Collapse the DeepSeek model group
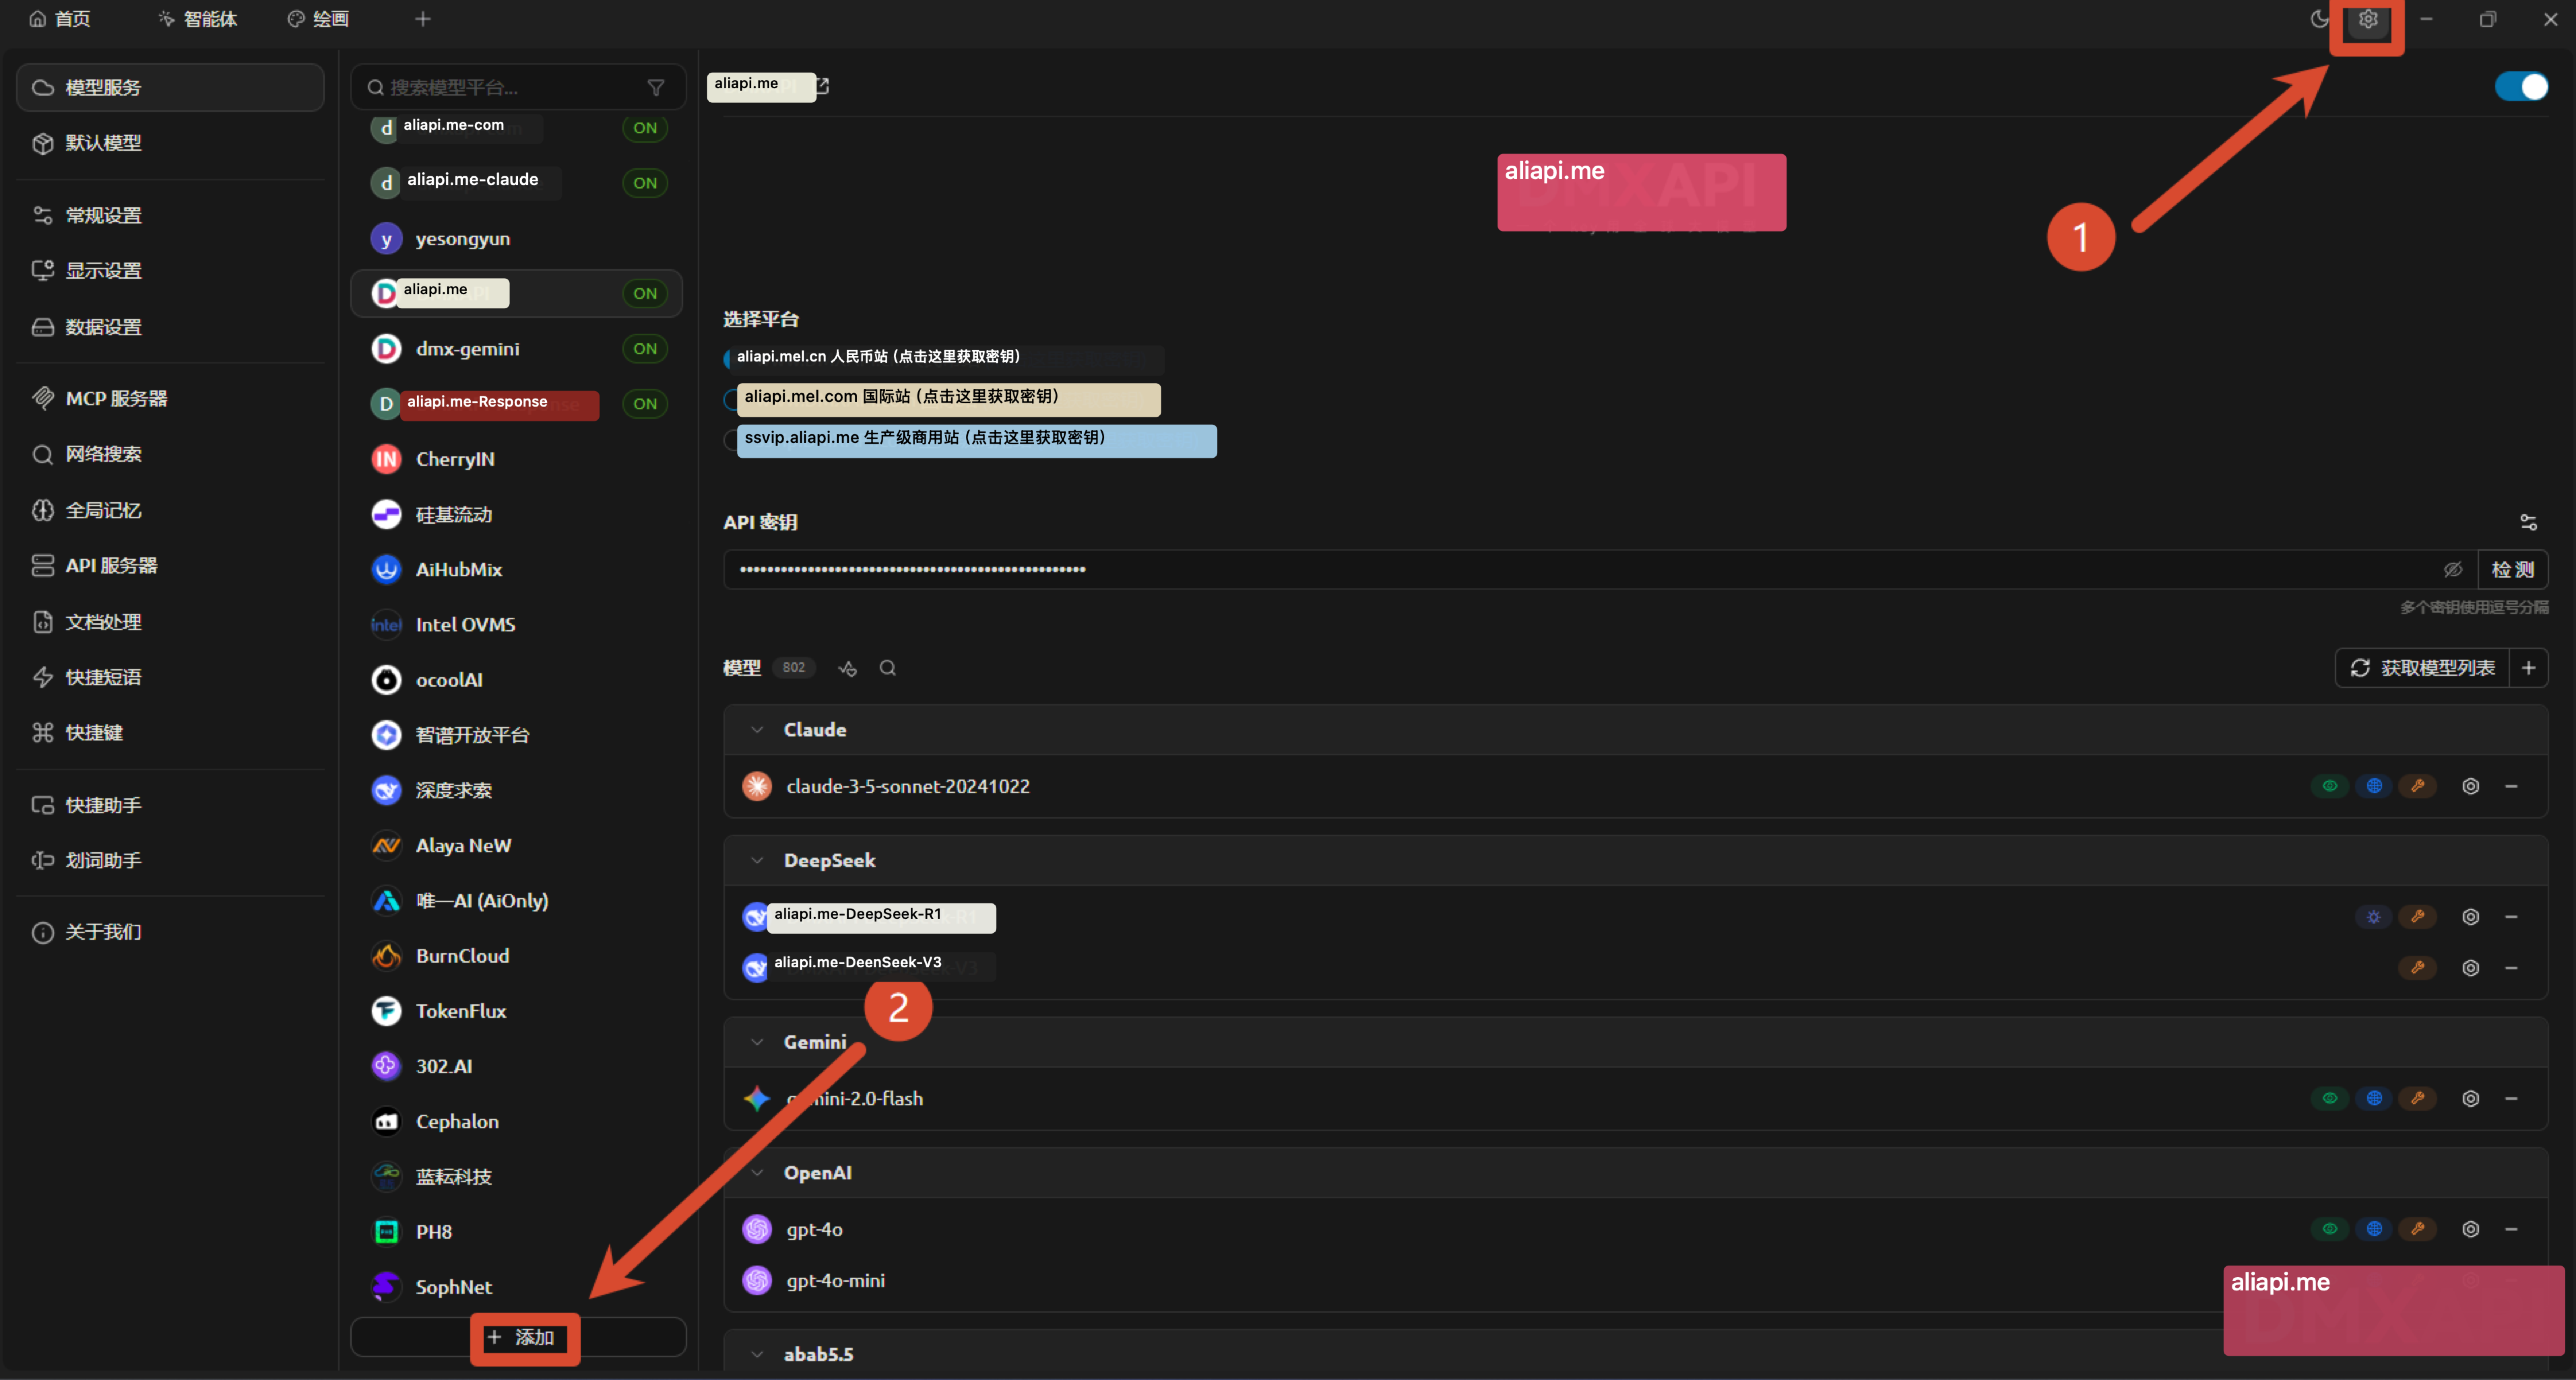 (757, 860)
